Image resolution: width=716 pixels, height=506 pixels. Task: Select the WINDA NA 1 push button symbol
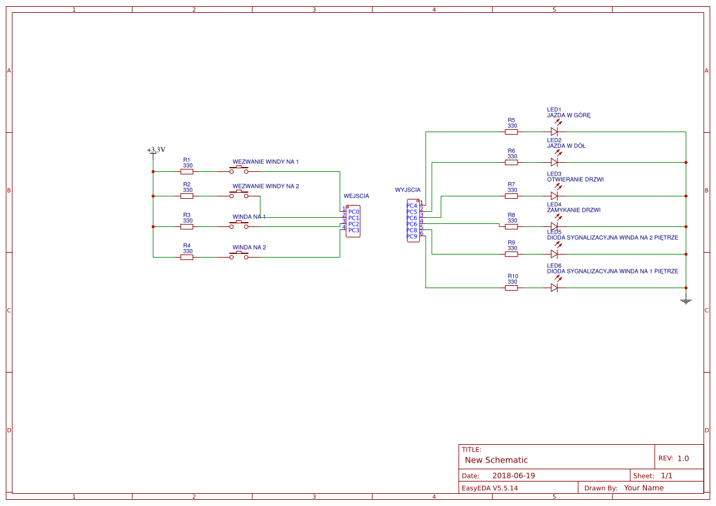click(x=239, y=225)
